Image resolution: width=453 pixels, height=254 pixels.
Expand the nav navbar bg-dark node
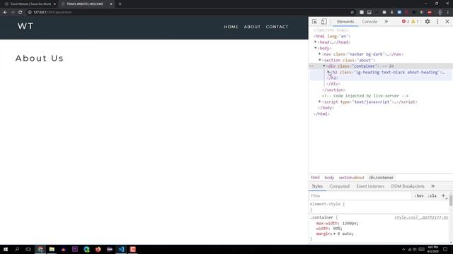pyautogui.click(x=320, y=54)
